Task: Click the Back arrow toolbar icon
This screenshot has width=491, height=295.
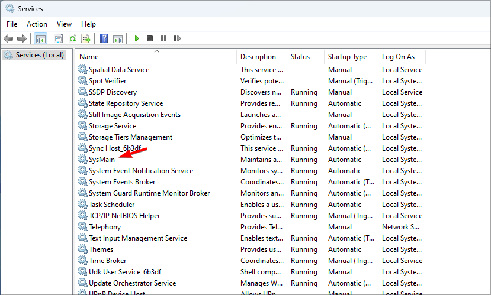Action: coord(8,39)
